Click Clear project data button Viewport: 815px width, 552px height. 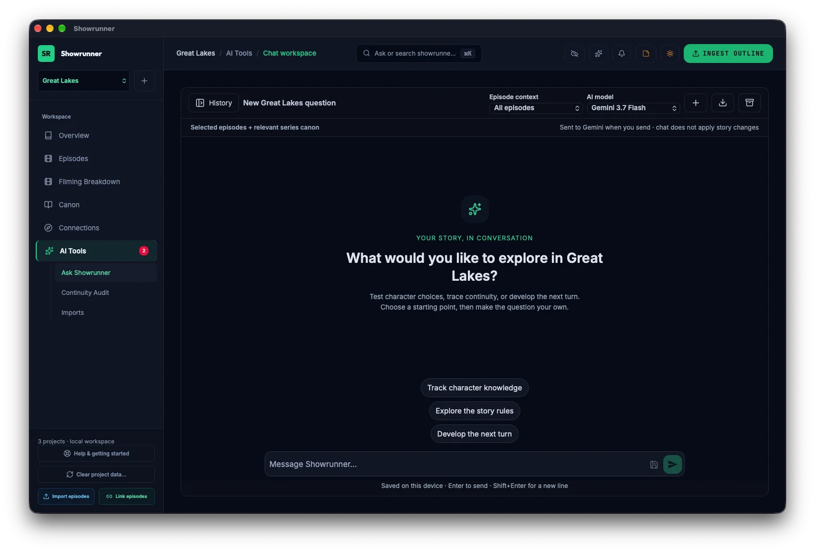coord(96,474)
